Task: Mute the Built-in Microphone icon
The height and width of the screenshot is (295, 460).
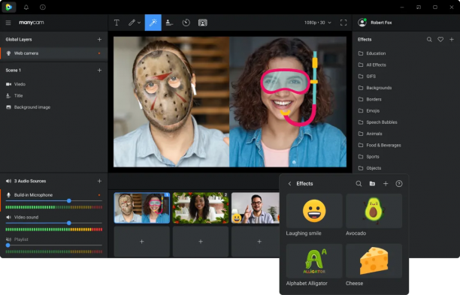Action: (x=8, y=195)
